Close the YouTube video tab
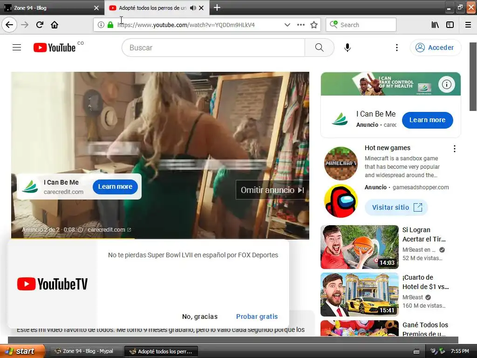Image resolution: width=477 pixels, height=358 pixels. [x=201, y=8]
